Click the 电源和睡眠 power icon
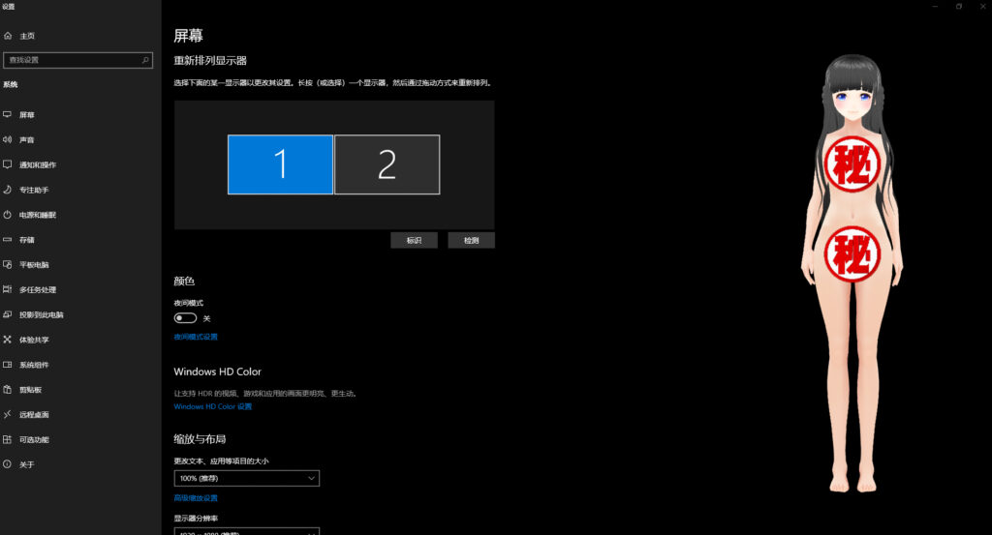This screenshot has height=535, width=992. coord(8,215)
